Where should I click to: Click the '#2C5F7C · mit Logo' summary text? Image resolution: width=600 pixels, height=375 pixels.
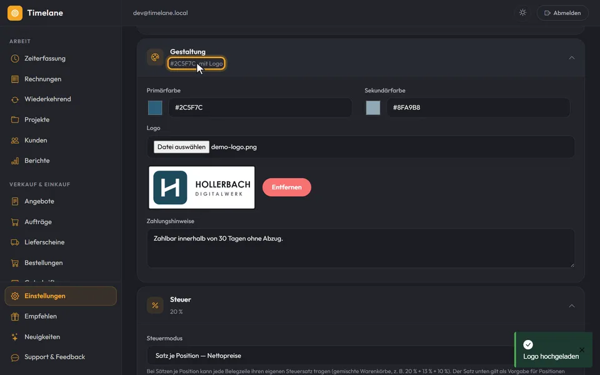(x=196, y=64)
